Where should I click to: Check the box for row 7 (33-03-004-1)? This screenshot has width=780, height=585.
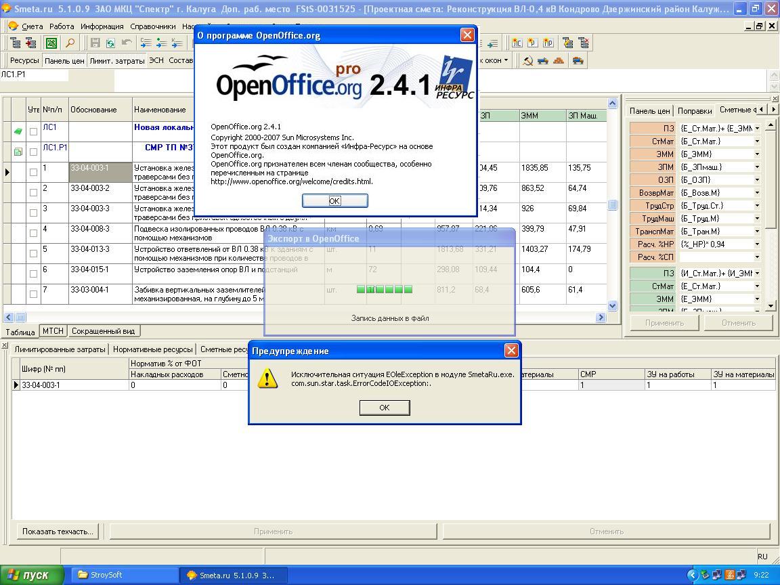click(x=33, y=294)
